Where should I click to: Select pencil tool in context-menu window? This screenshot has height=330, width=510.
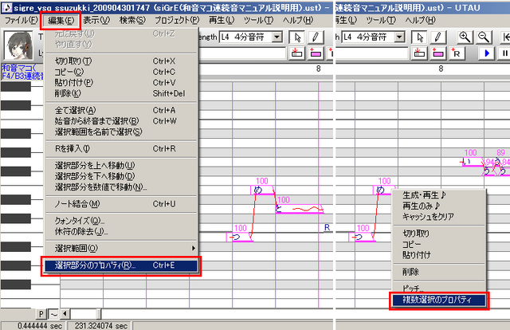(x=437, y=37)
